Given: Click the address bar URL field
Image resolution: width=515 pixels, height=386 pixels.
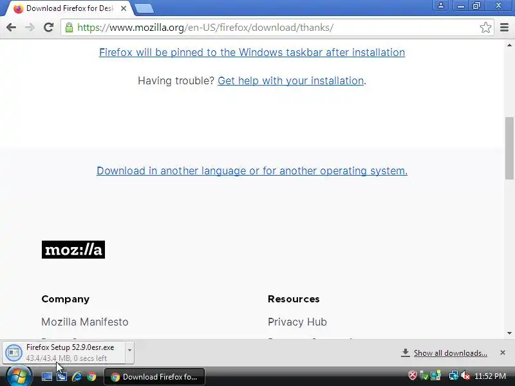Looking at the screenshot, I should tap(276, 28).
